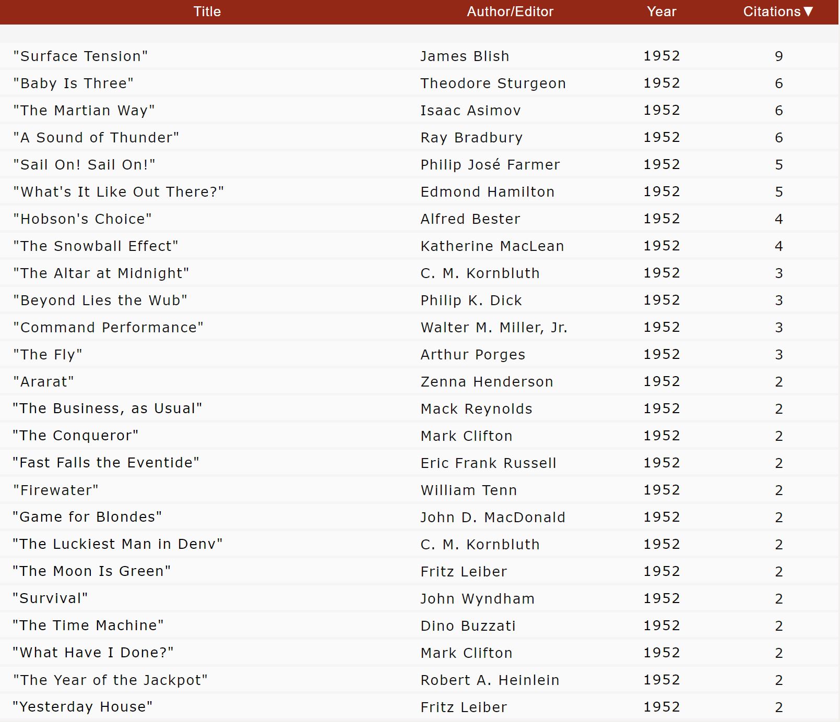The width and height of the screenshot is (840, 722).
Task: Sort the table by Author/Editor
Action: point(511,11)
